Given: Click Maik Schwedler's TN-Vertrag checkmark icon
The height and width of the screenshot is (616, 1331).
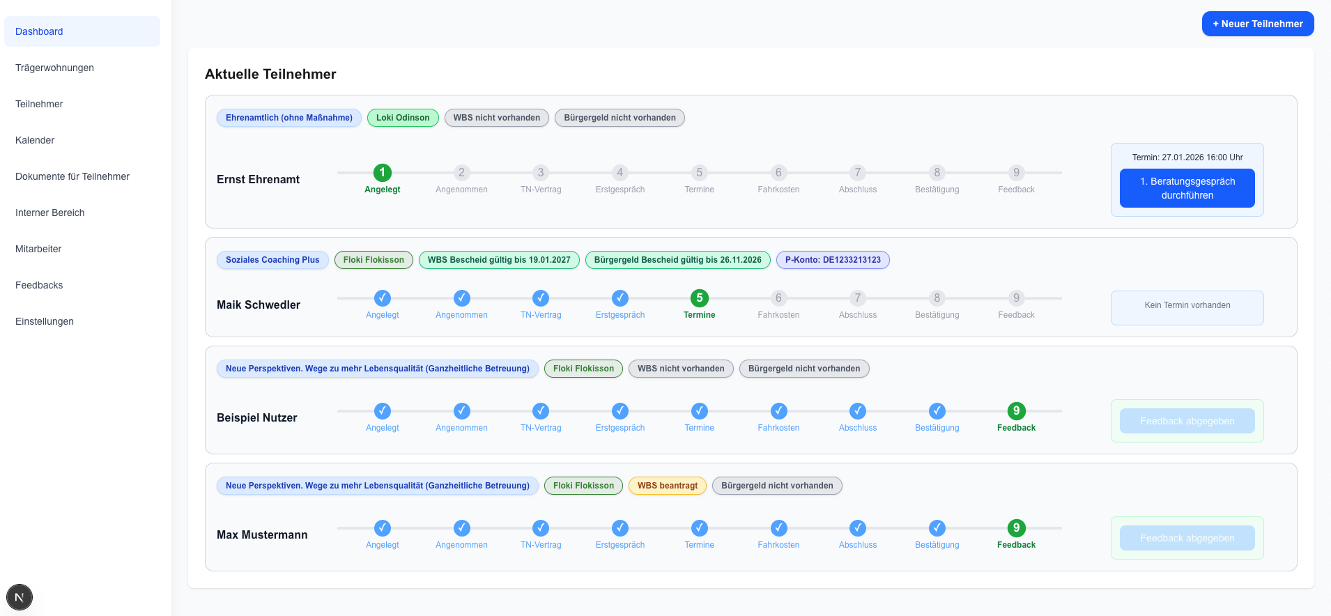Looking at the screenshot, I should pos(541,298).
